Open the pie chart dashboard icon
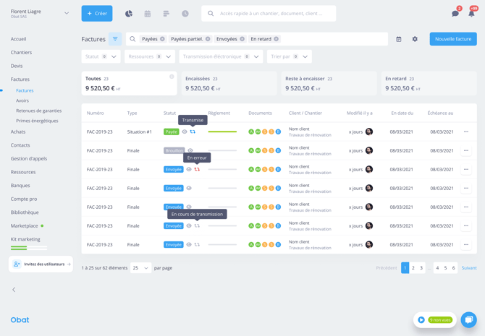 tap(129, 14)
